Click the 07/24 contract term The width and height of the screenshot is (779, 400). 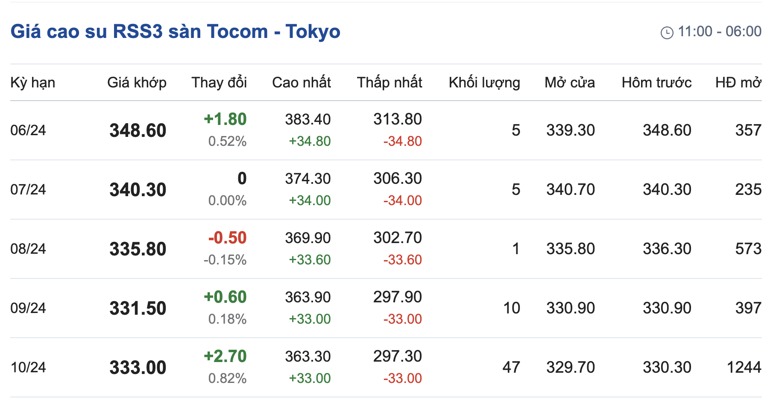pos(28,189)
